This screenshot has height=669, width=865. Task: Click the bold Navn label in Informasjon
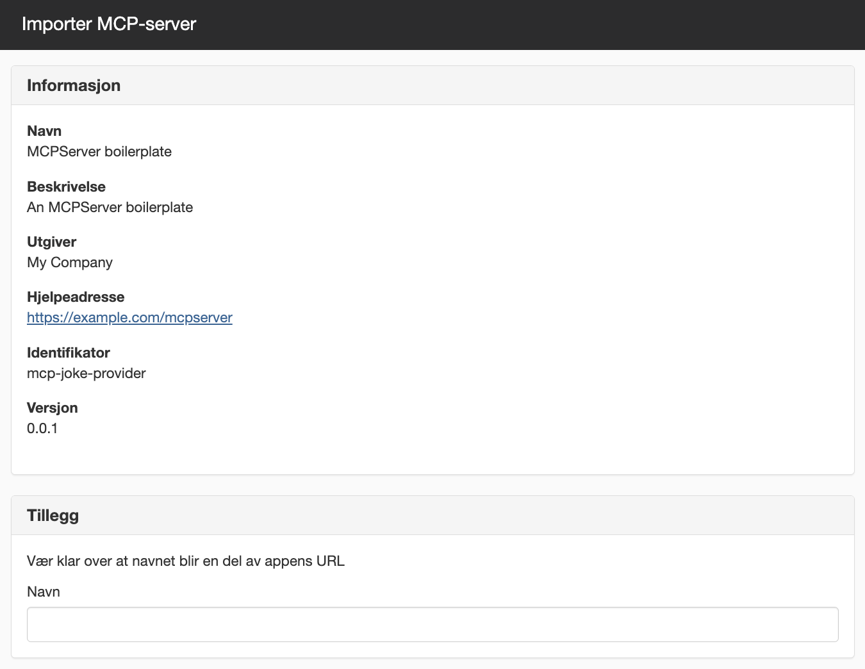pos(44,131)
